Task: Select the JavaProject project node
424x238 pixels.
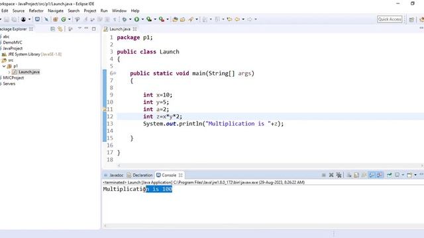Action: coord(13,48)
